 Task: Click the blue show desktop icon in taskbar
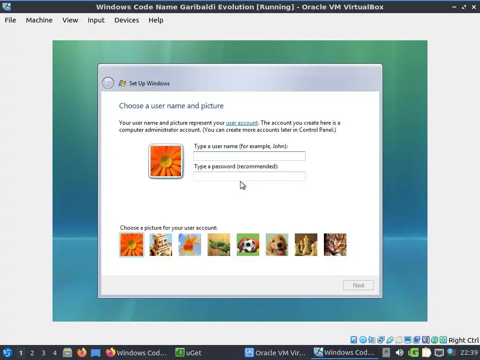[x=96, y=352]
